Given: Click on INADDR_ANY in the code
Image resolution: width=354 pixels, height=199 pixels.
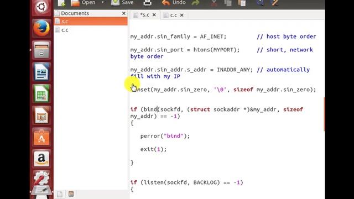Looking at the screenshot, I should [x=233, y=70].
